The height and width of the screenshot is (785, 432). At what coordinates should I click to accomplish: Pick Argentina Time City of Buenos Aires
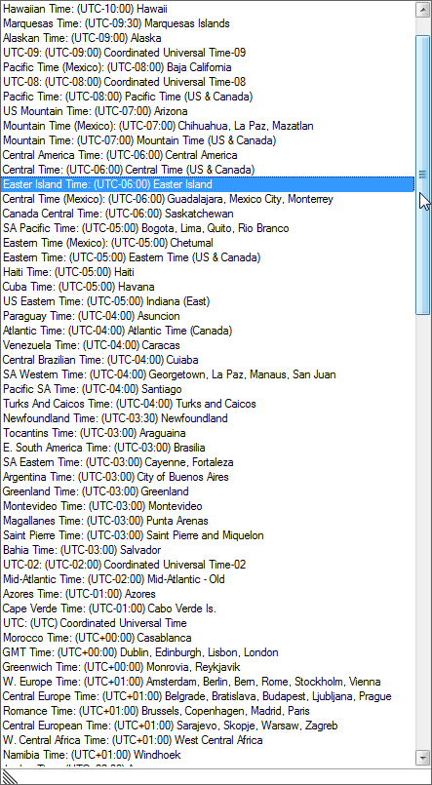(x=208, y=477)
